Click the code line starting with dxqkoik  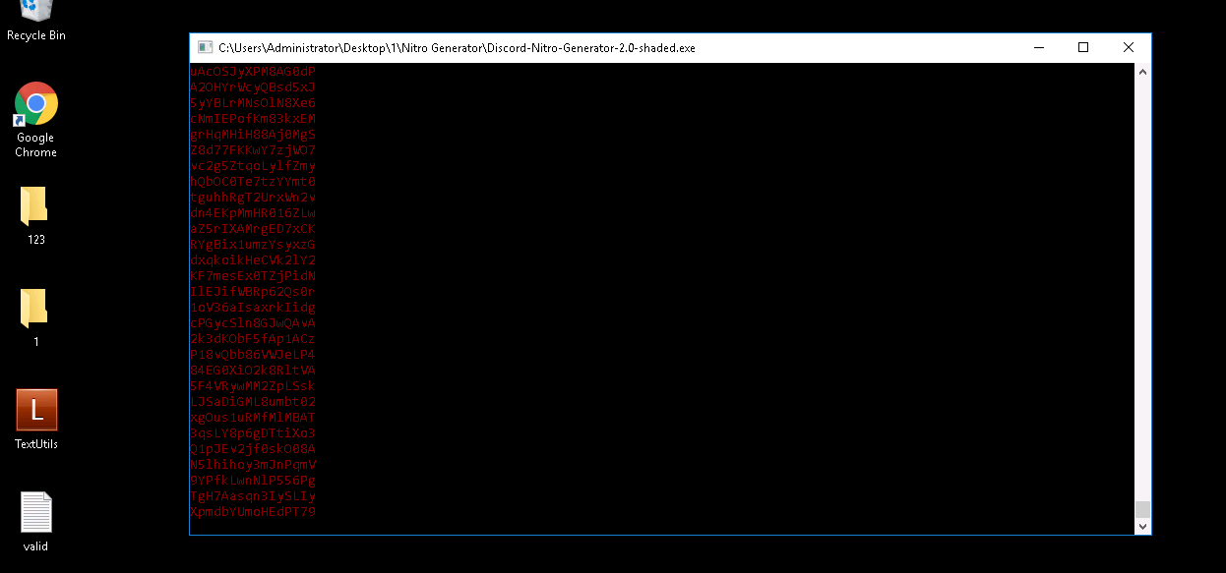pyautogui.click(x=253, y=260)
